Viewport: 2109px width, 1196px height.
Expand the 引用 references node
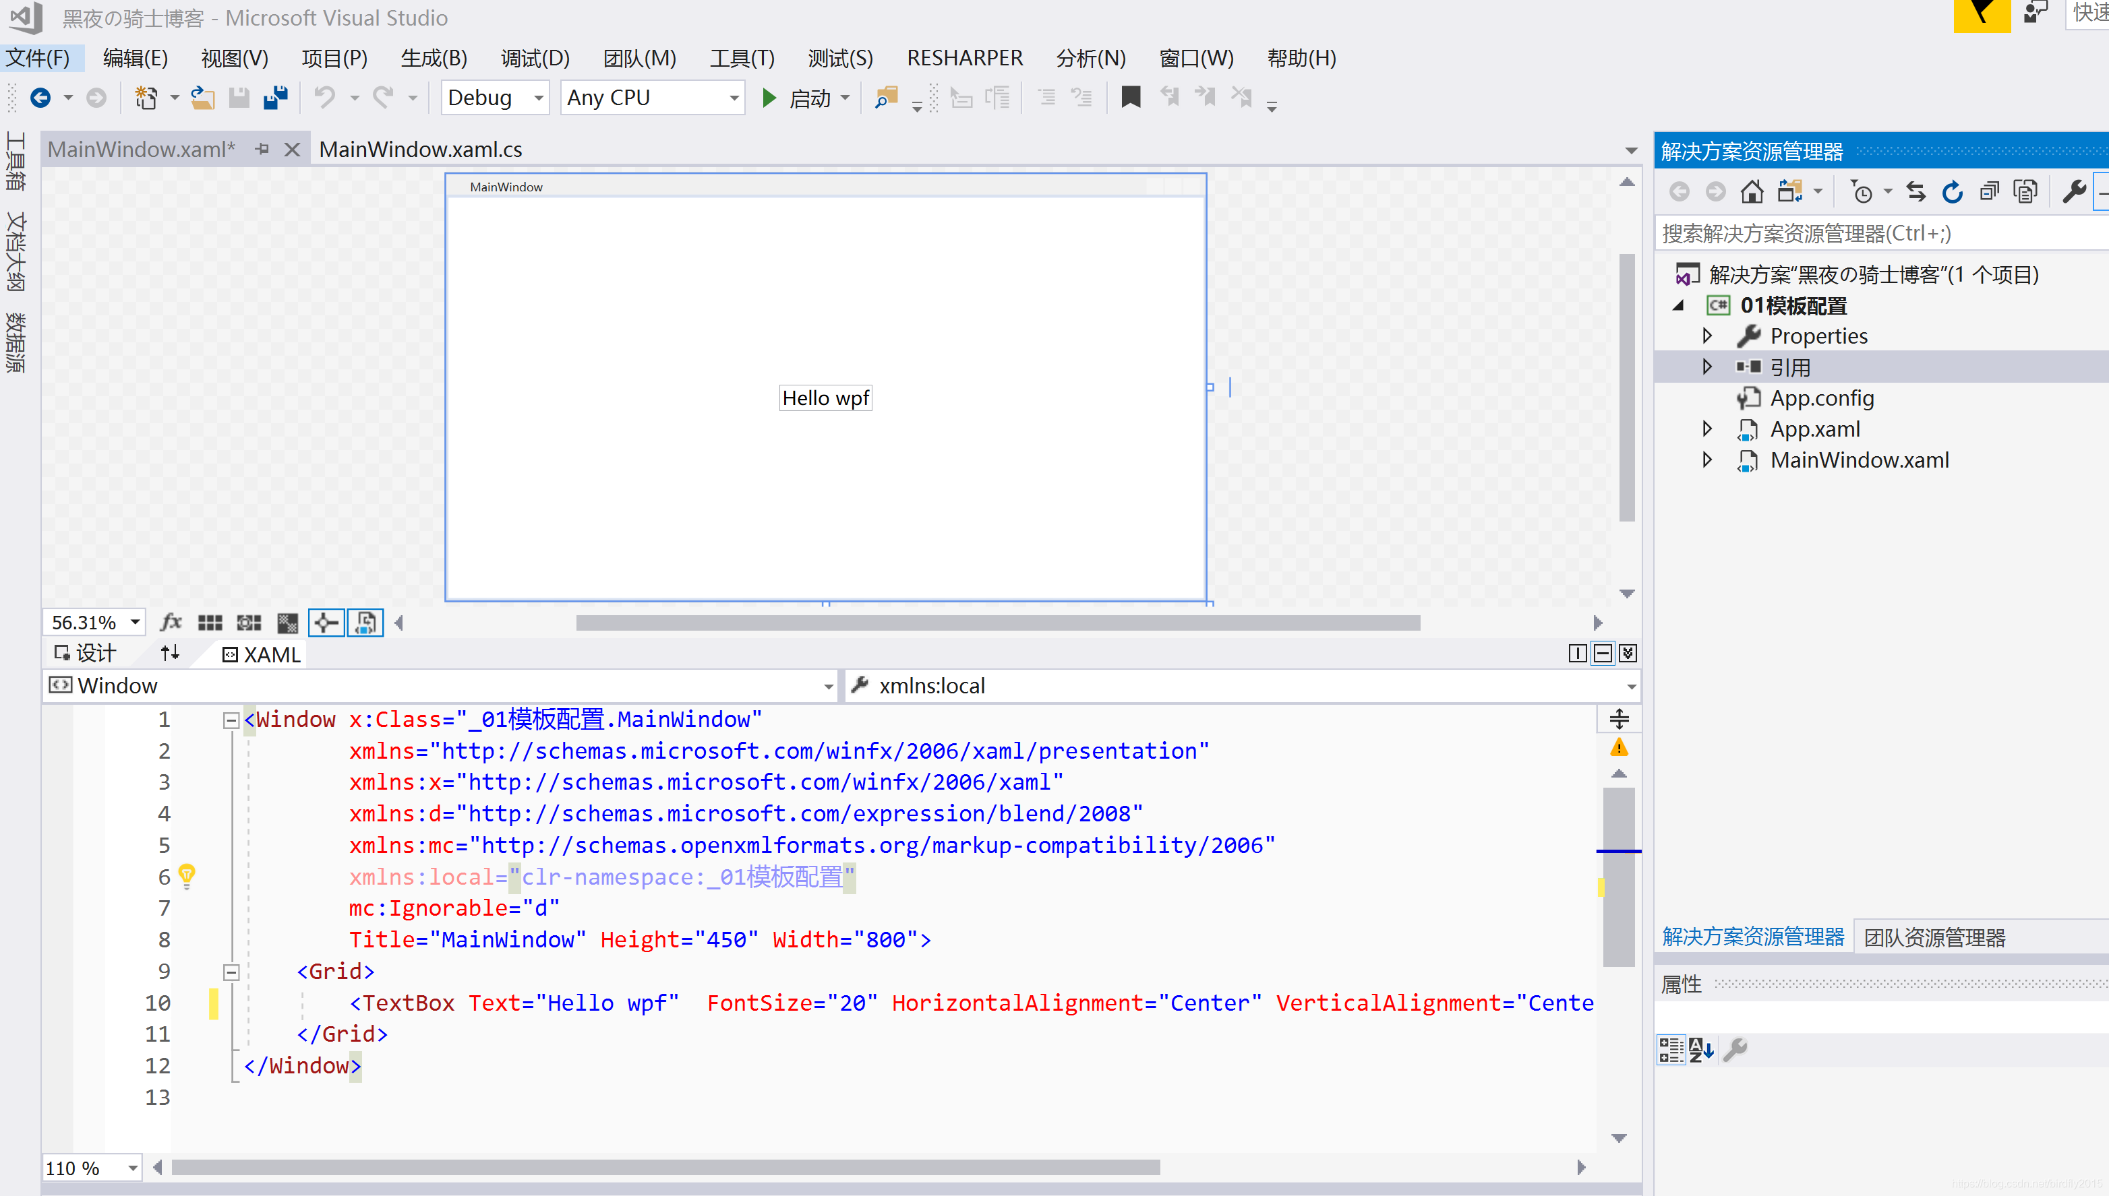click(1707, 367)
